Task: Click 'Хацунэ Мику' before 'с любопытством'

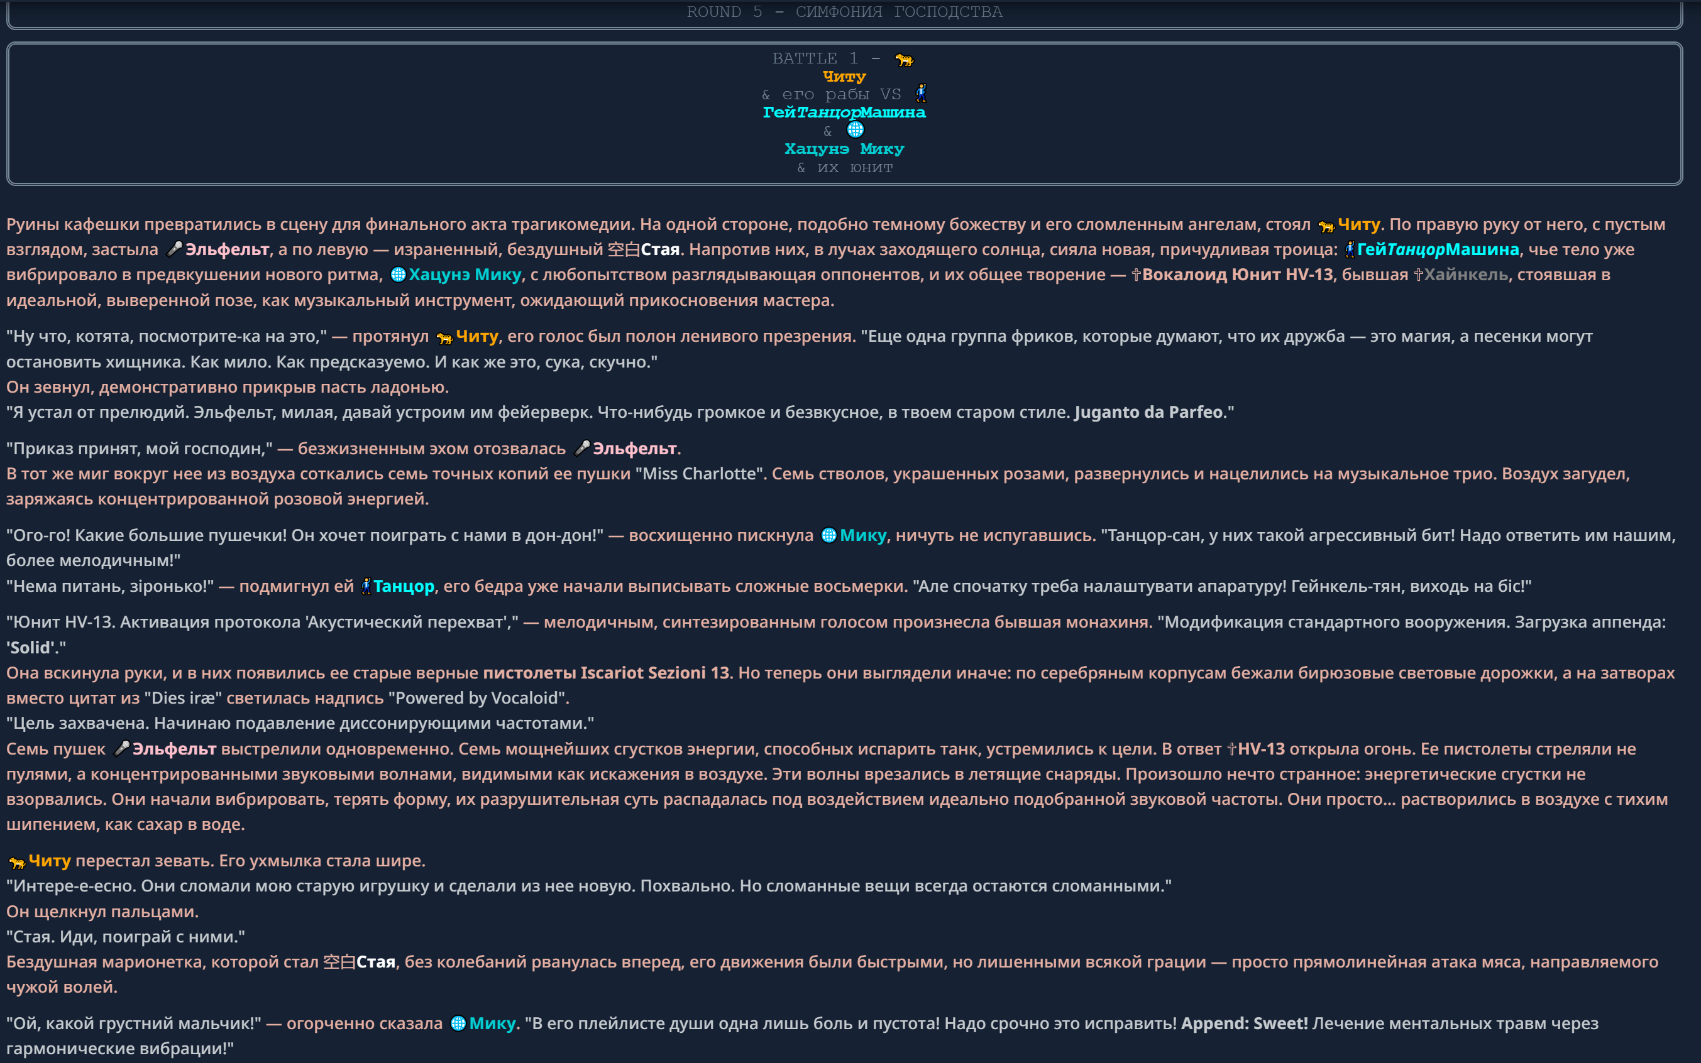Action: (x=465, y=275)
